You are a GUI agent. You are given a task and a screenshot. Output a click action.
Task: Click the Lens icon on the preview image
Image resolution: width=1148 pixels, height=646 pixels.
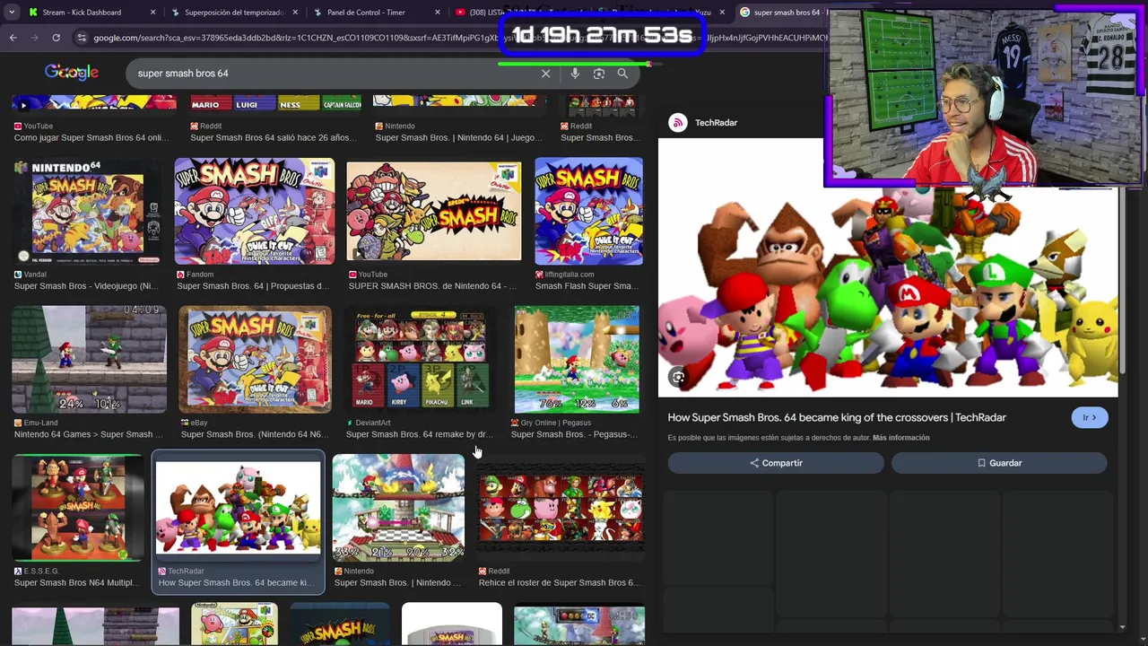[x=678, y=378]
